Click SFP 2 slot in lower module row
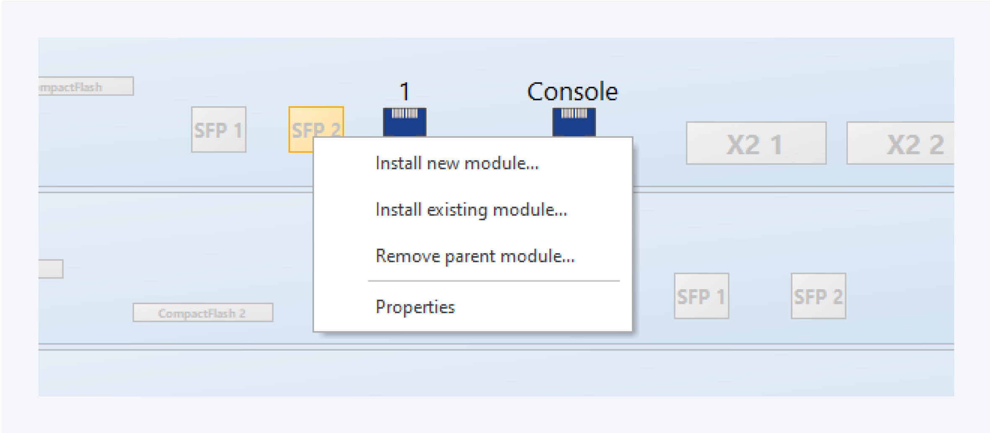990x433 pixels. pos(818,296)
